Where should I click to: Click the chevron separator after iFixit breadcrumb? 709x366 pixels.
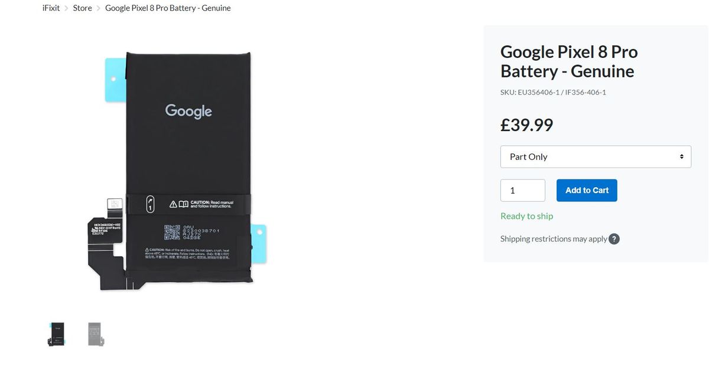(x=66, y=8)
